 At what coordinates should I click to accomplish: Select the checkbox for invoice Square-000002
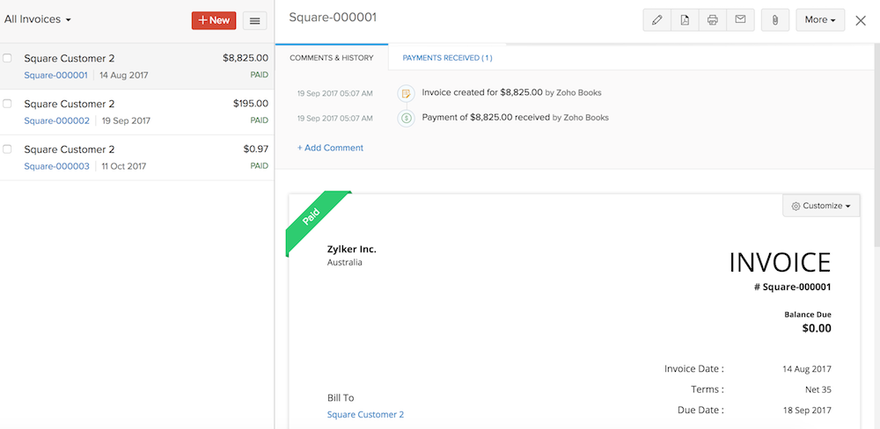click(x=8, y=104)
